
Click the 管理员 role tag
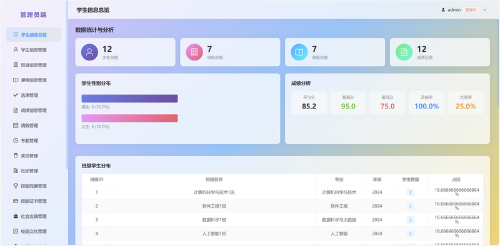coord(471,10)
